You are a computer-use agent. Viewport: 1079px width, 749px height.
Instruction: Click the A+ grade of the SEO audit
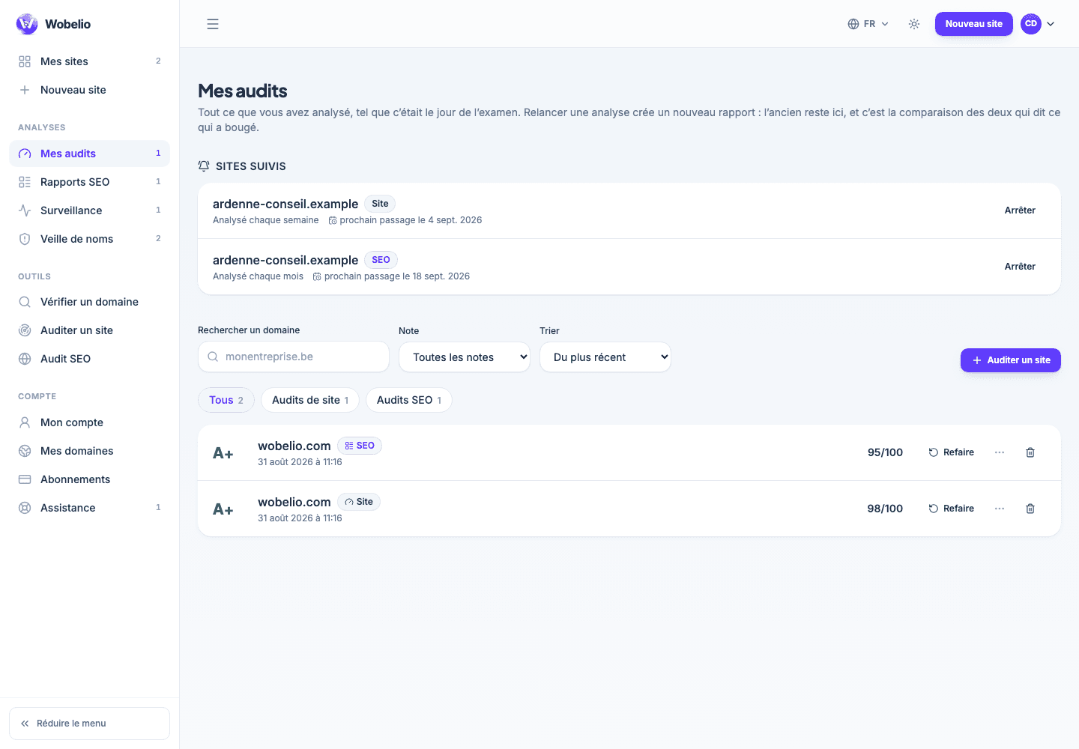coord(223,453)
